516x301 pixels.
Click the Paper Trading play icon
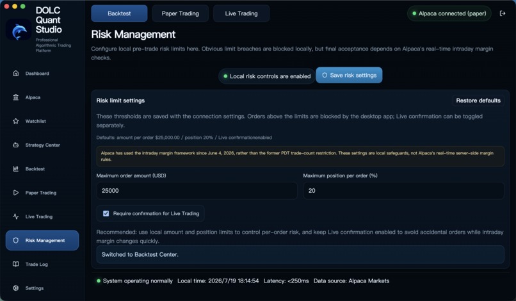(x=15, y=193)
